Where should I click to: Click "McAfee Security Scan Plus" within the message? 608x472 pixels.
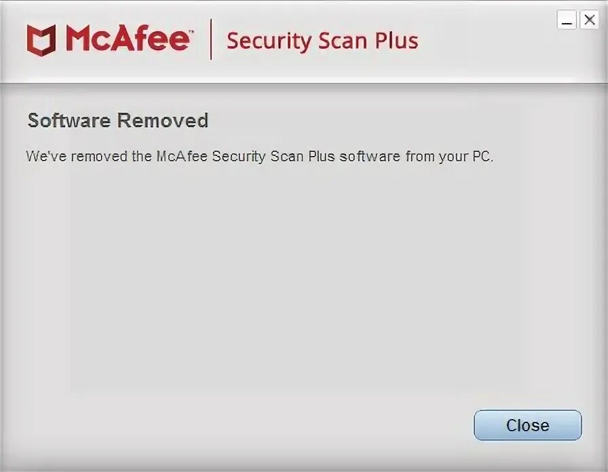(x=246, y=157)
